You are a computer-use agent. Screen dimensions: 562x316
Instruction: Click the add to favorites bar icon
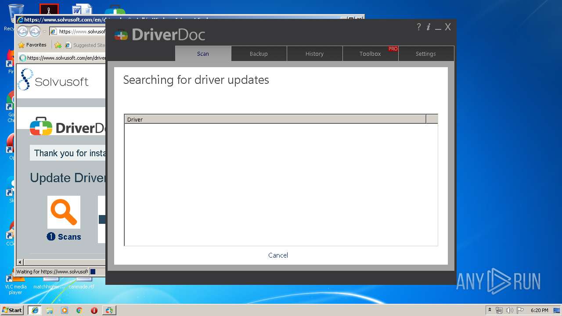coord(58,45)
